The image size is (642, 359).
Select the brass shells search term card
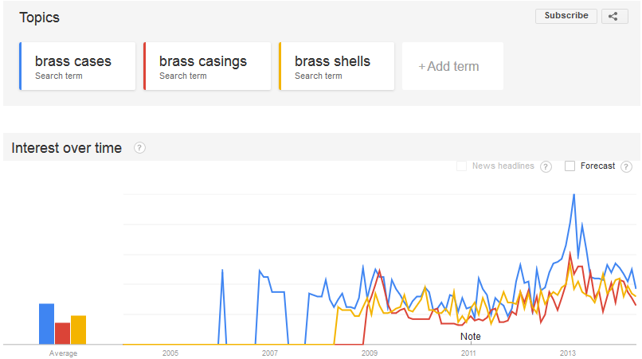[337, 66]
